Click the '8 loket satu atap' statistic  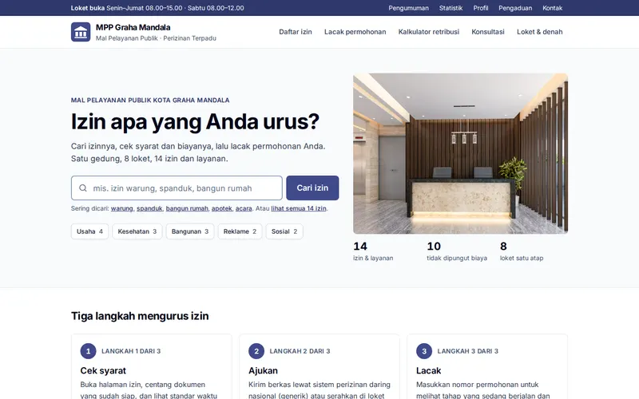click(522, 251)
